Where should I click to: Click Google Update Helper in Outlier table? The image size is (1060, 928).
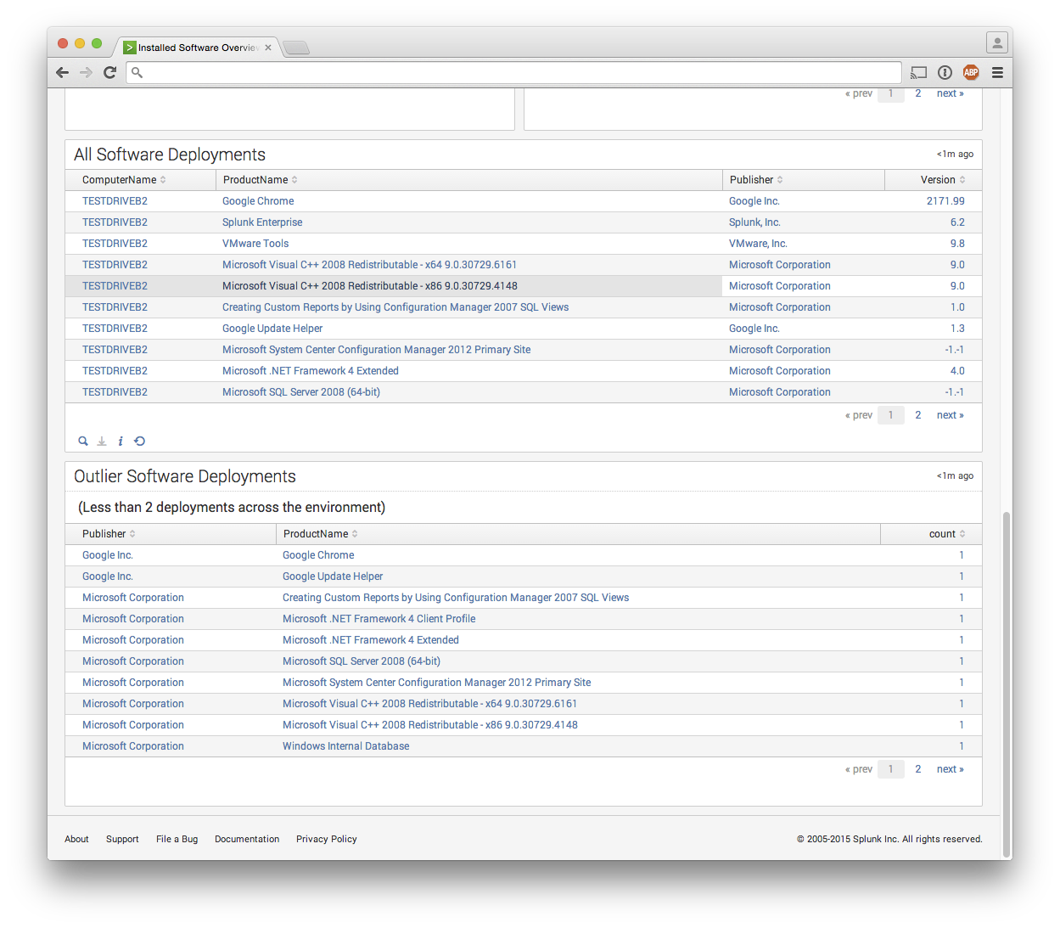333,576
